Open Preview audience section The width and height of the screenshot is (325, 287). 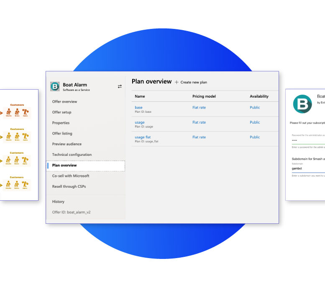click(67, 144)
